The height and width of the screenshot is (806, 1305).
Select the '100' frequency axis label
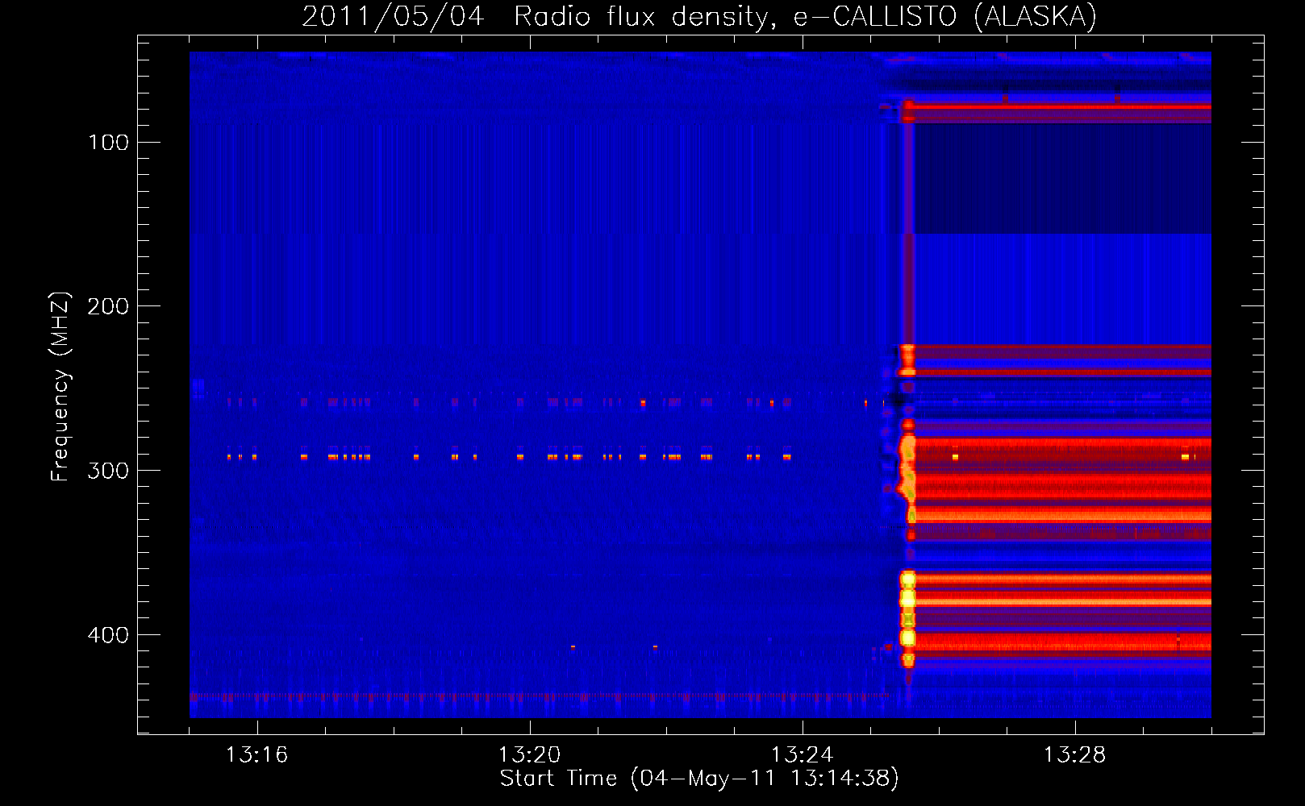[108, 143]
